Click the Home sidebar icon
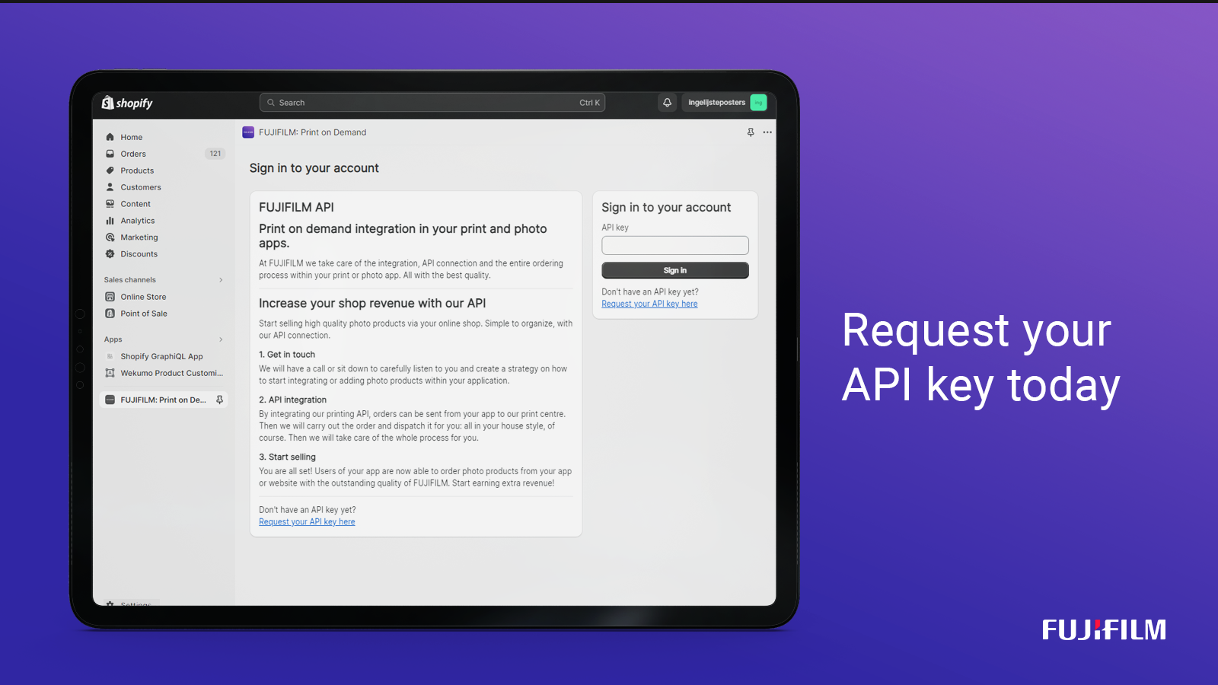Screen dimensions: 1218x685 pos(110,137)
